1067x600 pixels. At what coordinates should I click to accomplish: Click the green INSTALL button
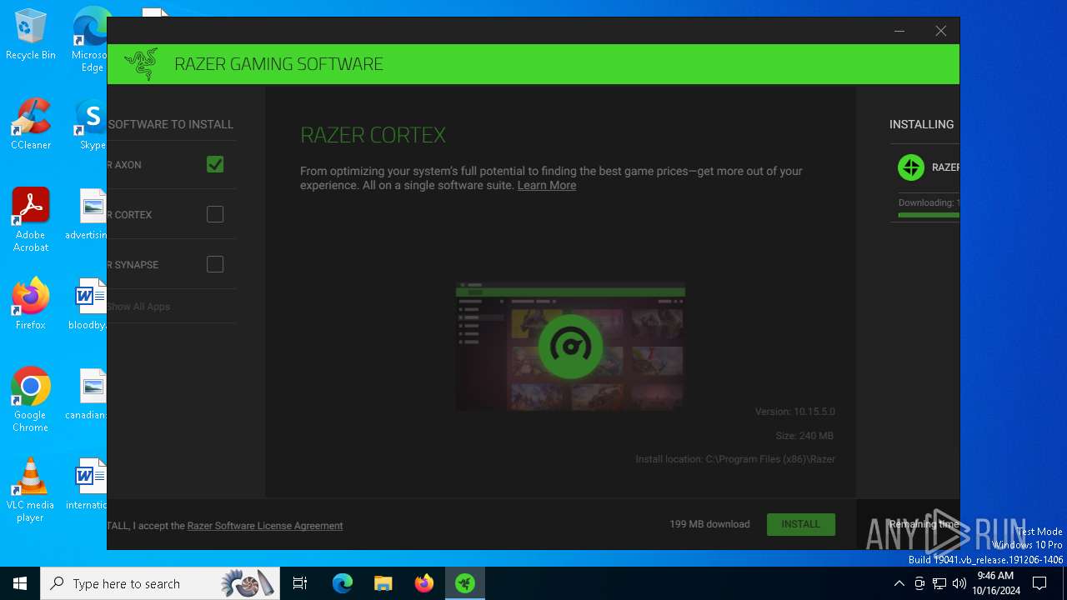(x=801, y=524)
